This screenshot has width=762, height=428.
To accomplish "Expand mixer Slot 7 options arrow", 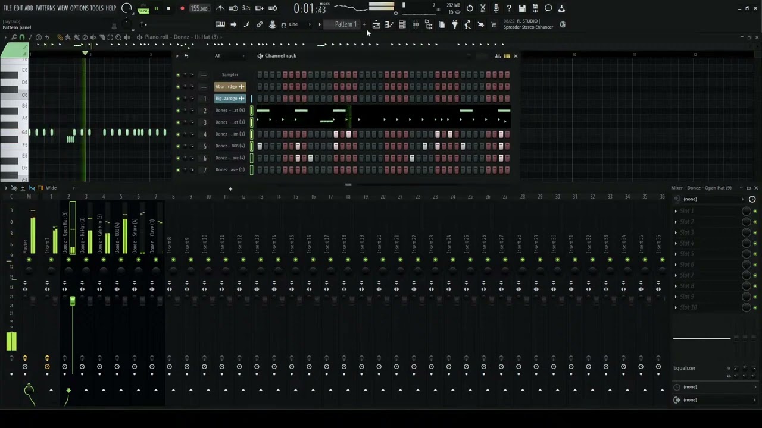I will 676,275.
